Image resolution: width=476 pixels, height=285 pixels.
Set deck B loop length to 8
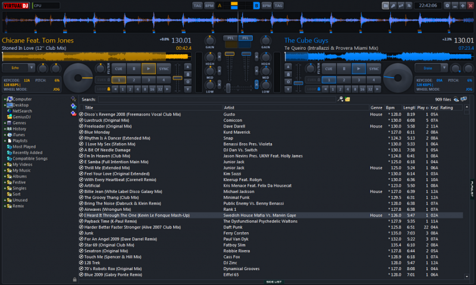(x=355, y=89)
